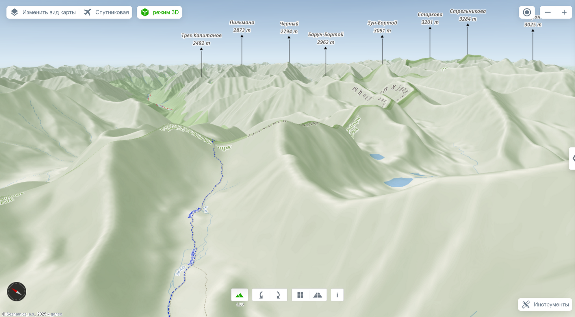Open the 3D info button

[337, 295]
